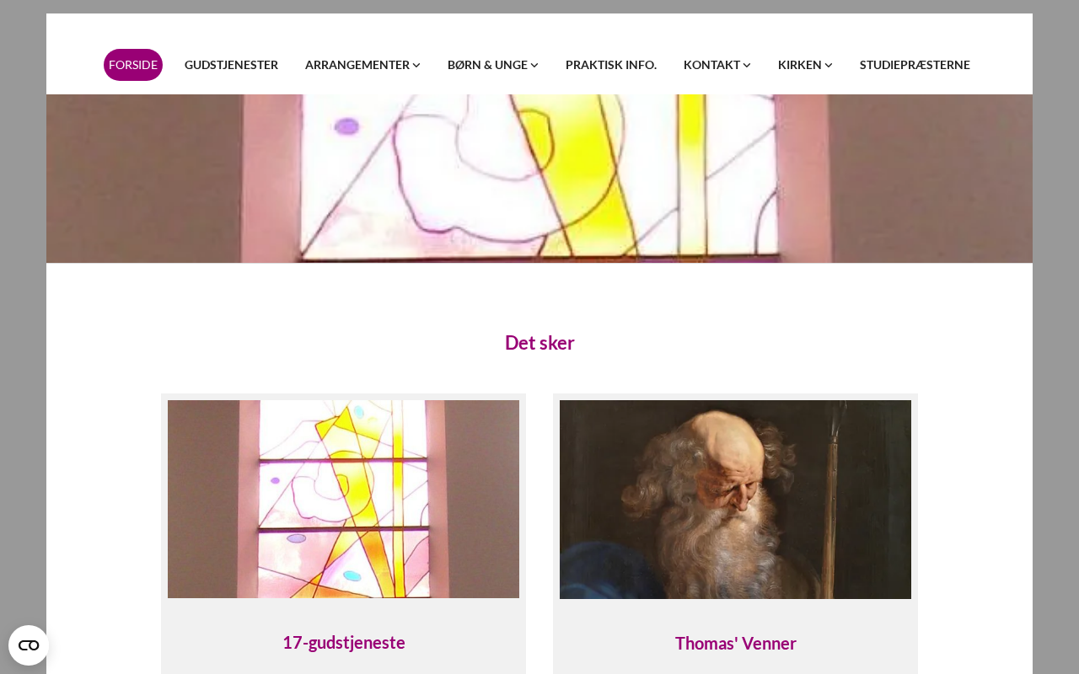Viewport: 1079px width, 674px height.
Task: Expand the KONTAKT chevron dropdown
Action: 747,65
